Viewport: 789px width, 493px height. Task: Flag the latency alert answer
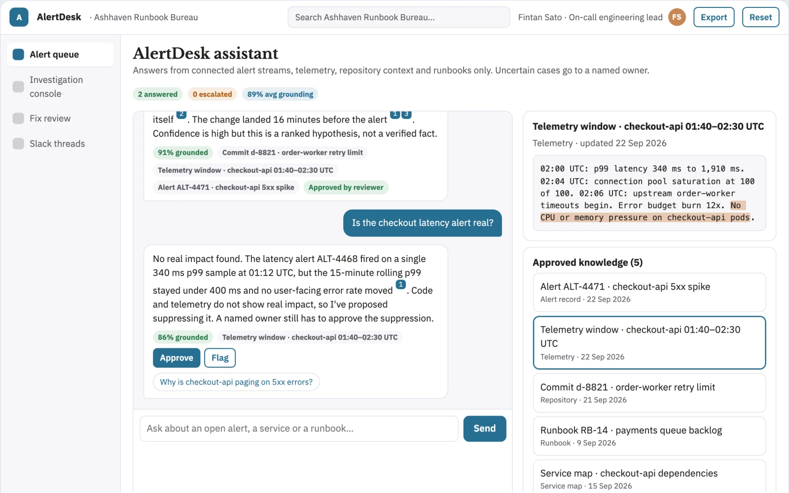(220, 358)
